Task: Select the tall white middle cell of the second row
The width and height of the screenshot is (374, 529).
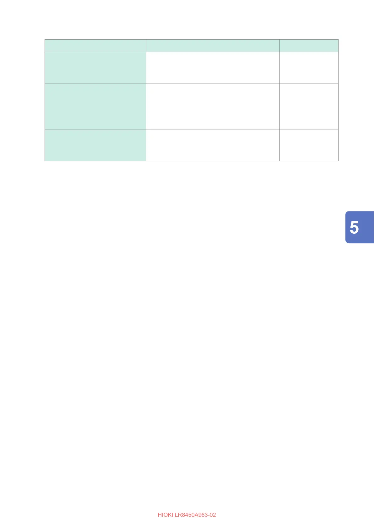Action: coord(213,106)
